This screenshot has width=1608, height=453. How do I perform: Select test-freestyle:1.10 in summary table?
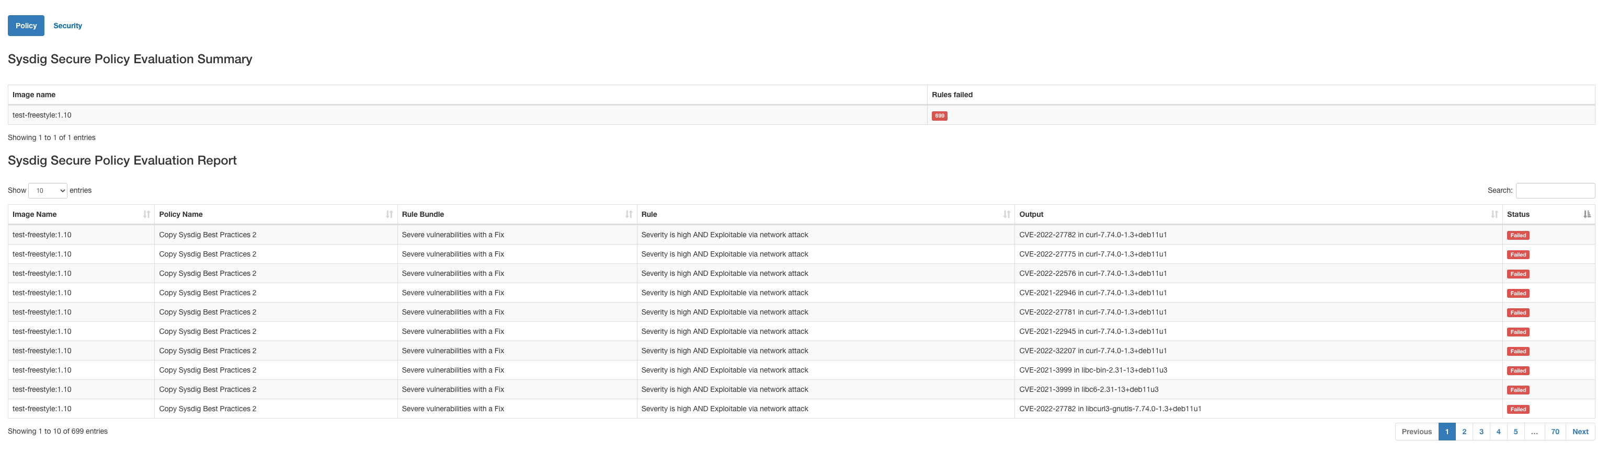point(42,115)
